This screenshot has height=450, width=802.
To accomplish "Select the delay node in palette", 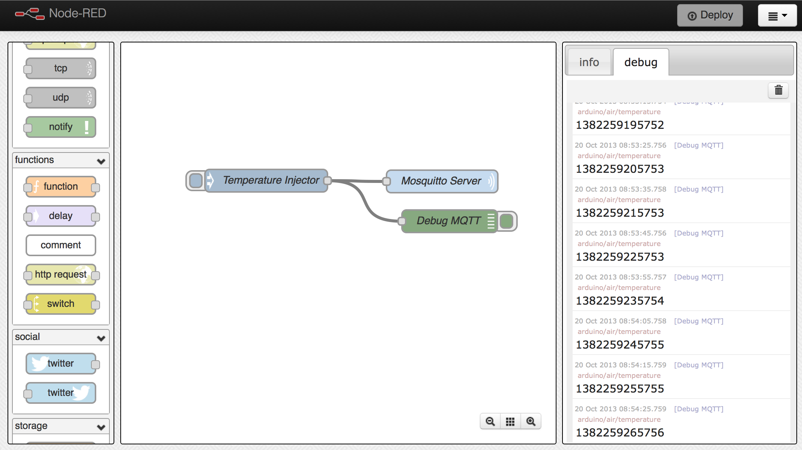I will point(61,216).
